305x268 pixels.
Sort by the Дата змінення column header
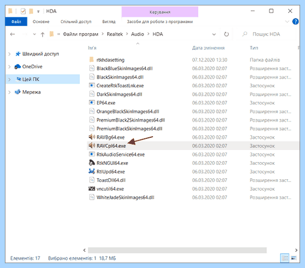pos(208,48)
